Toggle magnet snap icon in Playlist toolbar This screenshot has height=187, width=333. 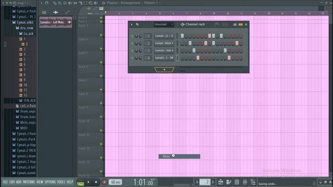point(47,3)
